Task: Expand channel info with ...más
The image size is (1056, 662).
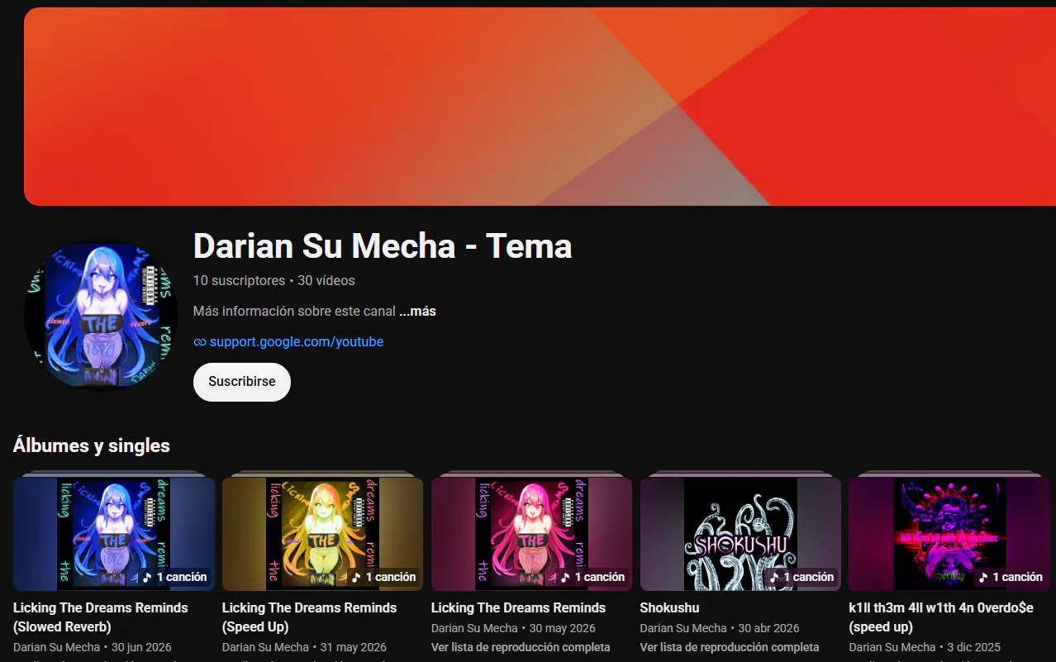Action: tap(417, 312)
